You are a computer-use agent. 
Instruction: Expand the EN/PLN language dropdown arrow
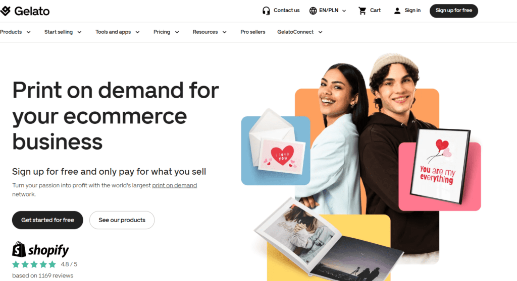click(344, 11)
